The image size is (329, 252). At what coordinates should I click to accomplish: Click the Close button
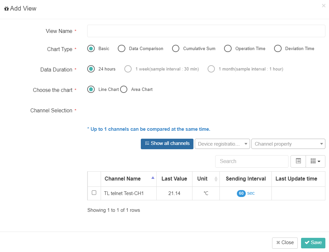point(285,243)
